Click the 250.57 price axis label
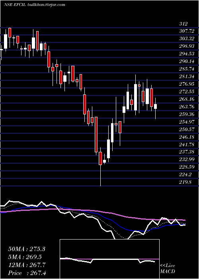Viewport: 199px width, 279px height. (x=187, y=130)
